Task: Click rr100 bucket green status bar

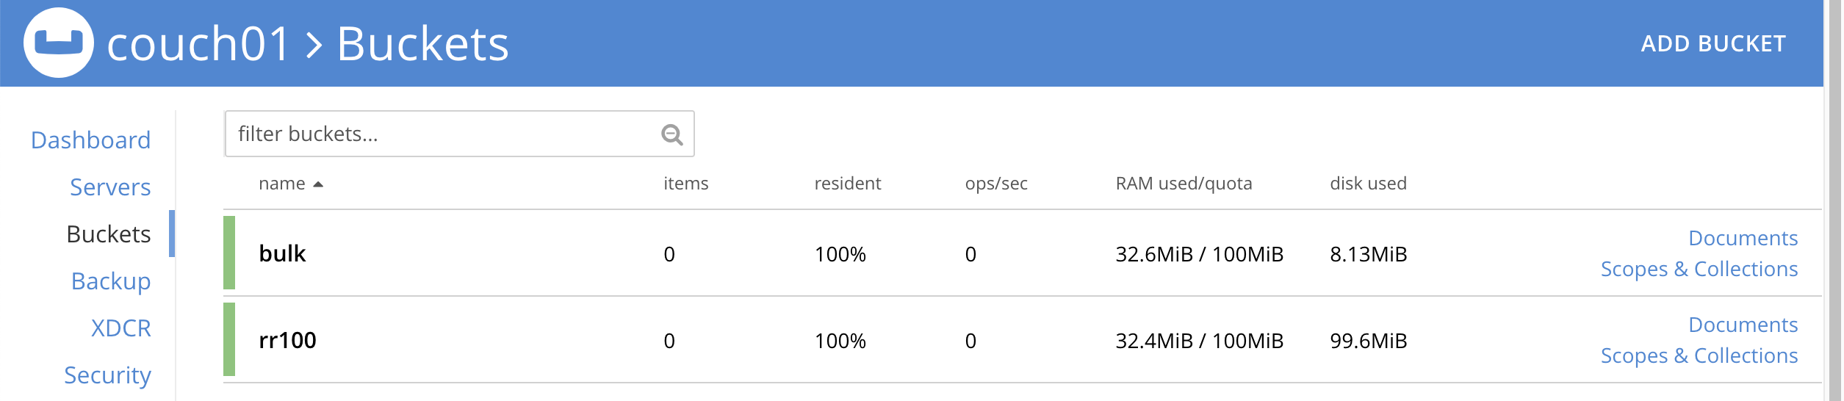Action: tap(229, 339)
